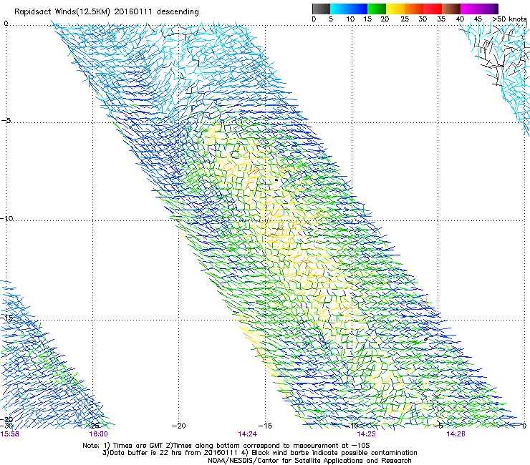Image resolution: width=530 pixels, height=465 pixels.
Task: Click the legend scale number '45'
Action: click(478, 19)
